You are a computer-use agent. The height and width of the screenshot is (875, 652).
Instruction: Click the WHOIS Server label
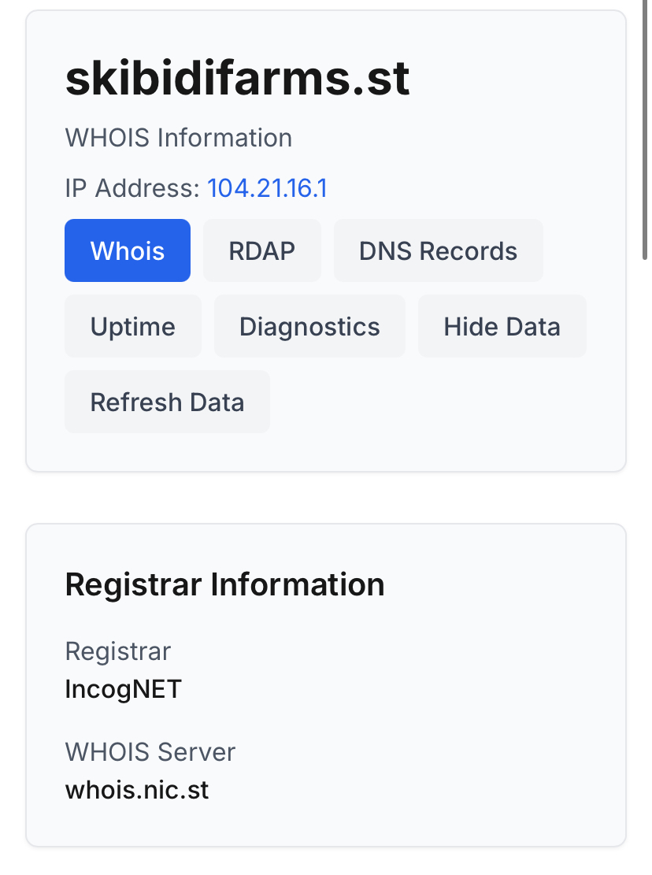pos(150,751)
